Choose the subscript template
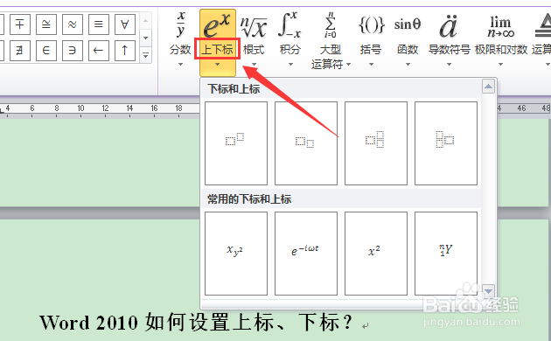 [x=306, y=143]
